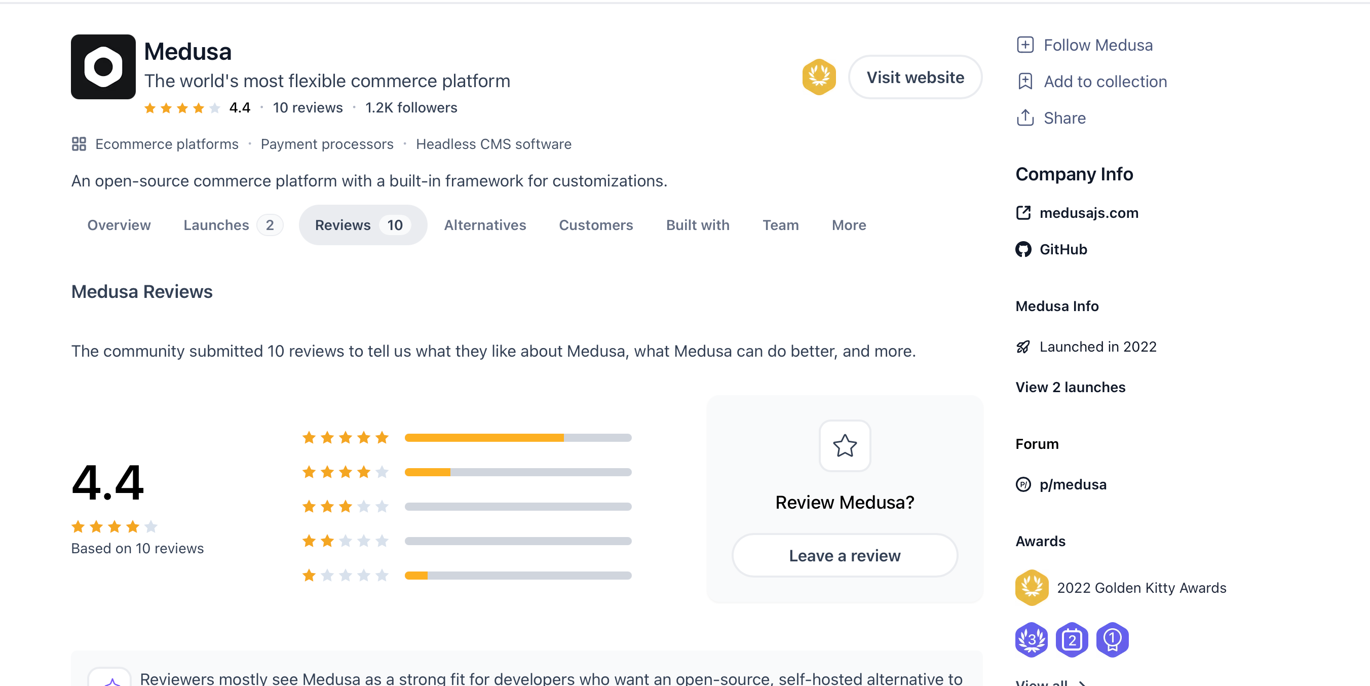This screenshot has height=686, width=1370.
Task: Filter reviews by the five-star rating bar
Action: click(517, 438)
